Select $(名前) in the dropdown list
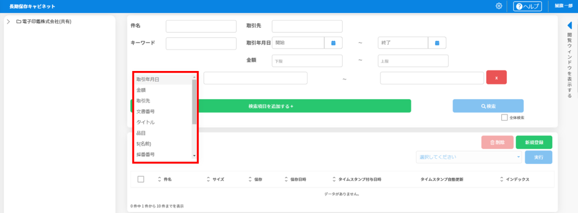This screenshot has height=213, width=578. (x=163, y=144)
